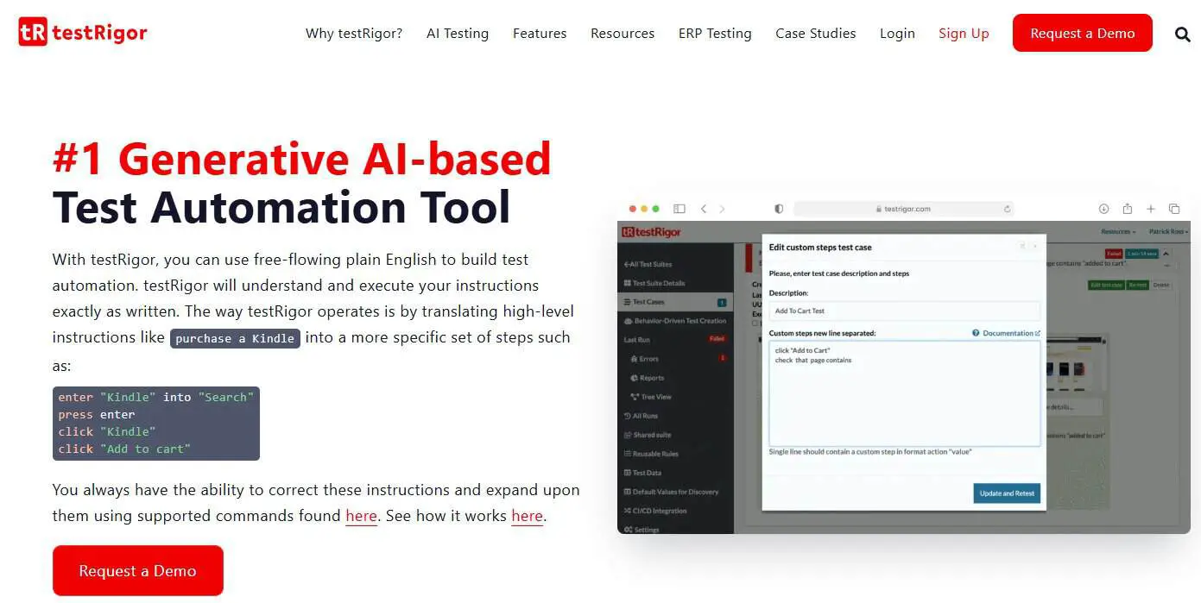Image resolution: width=1201 pixels, height=603 pixels.
Task: Select Behavior-Driven Test Creation in demo sidebar
Action: coord(676,321)
